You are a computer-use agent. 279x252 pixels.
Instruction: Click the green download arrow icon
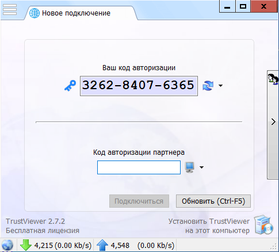click(26, 245)
